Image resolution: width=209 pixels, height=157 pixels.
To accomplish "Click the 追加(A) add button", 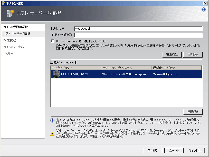I will pos(193,54).
